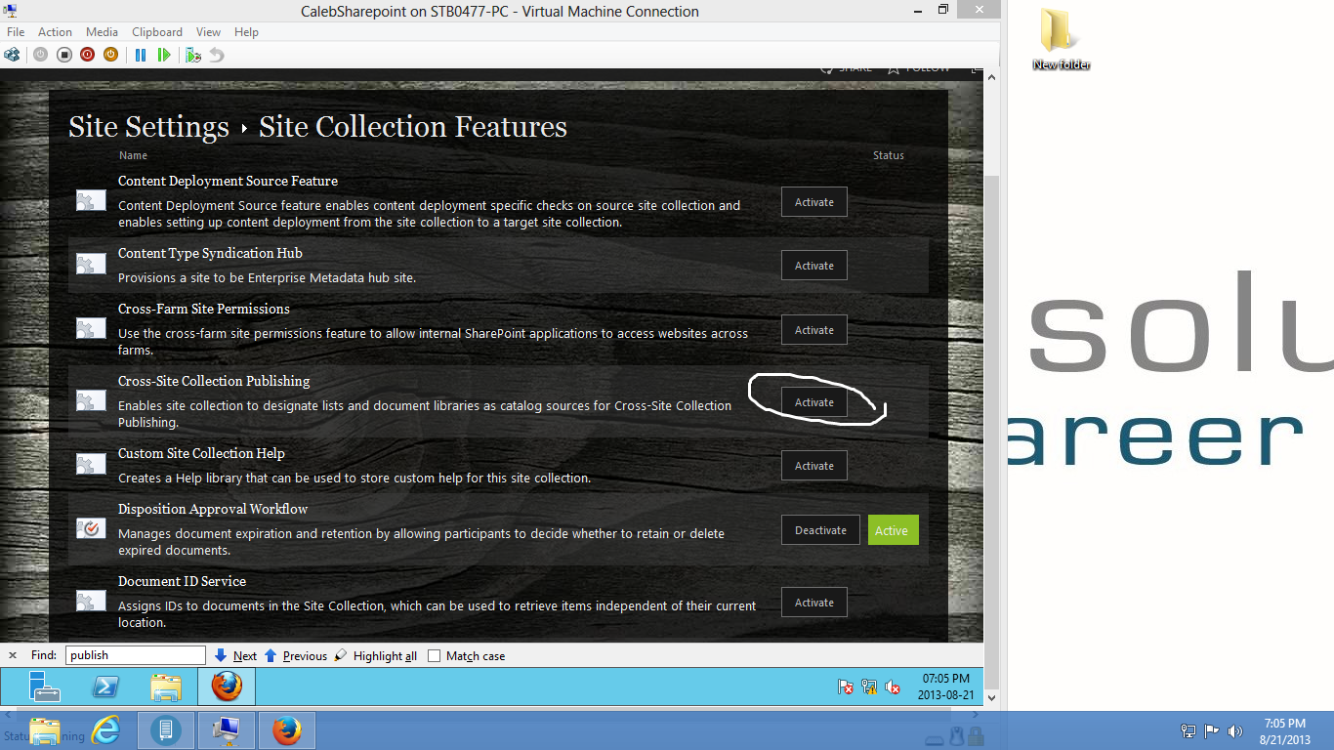The height and width of the screenshot is (750, 1334).
Task: Click the Find text input field
Action: (136, 655)
